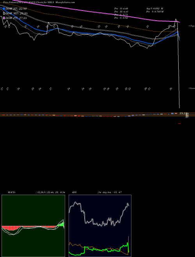Click the 'Pre O: 4.40' value
Viewport: 195px width, 257px height.
click(121, 9)
